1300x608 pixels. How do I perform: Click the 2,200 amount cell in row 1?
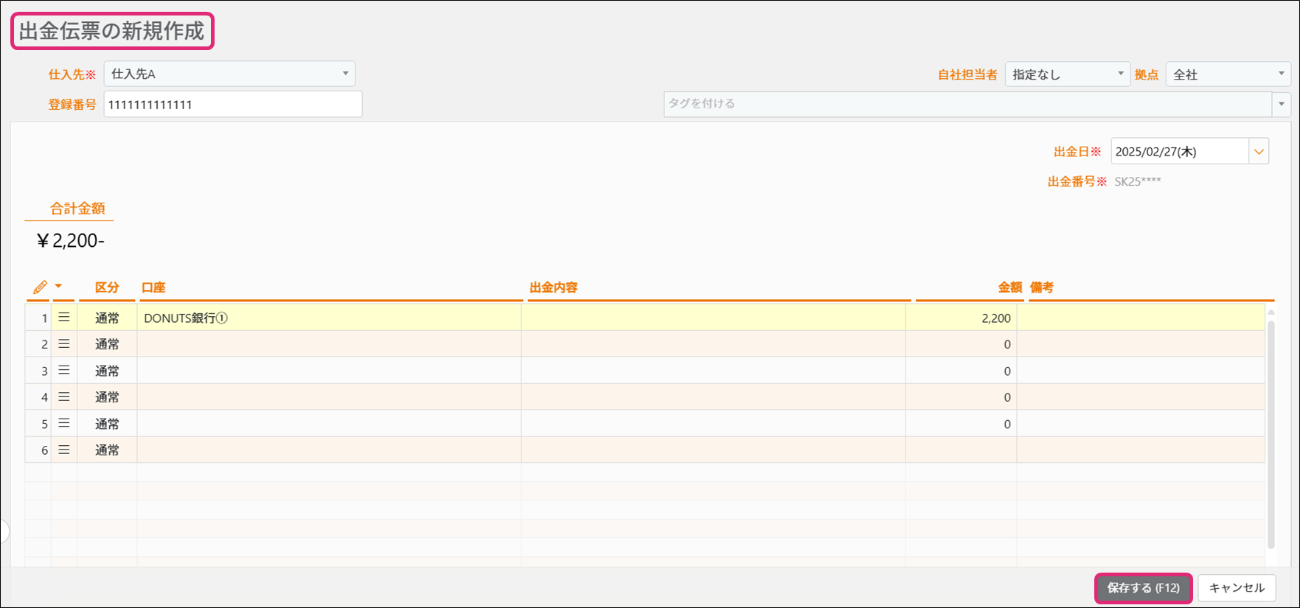961,318
